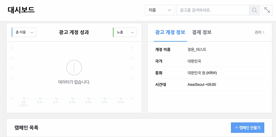The height and width of the screenshot is (137, 276).
Task: Click the 계정 이름 label
Action: pyautogui.click(x=163, y=50)
